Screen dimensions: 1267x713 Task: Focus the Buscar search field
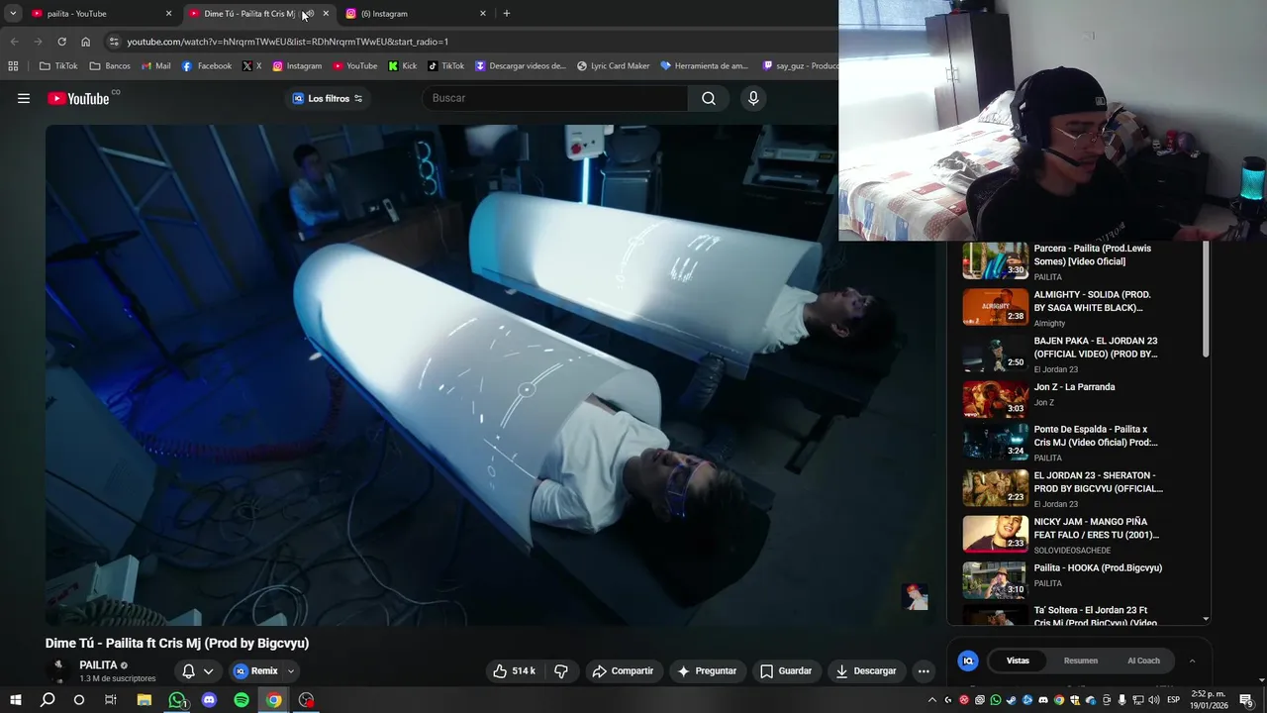pyautogui.click(x=554, y=98)
